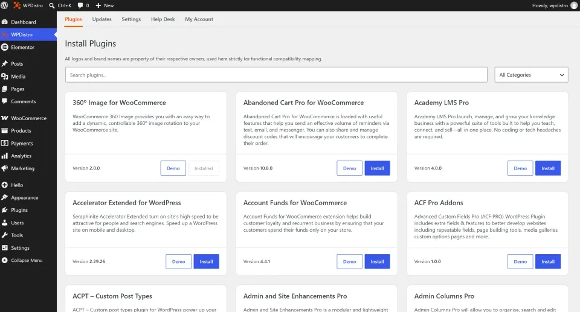This screenshot has height=312, width=580.
Task: Click Version 4.4.1 text
Action: [x=256, y=261]
